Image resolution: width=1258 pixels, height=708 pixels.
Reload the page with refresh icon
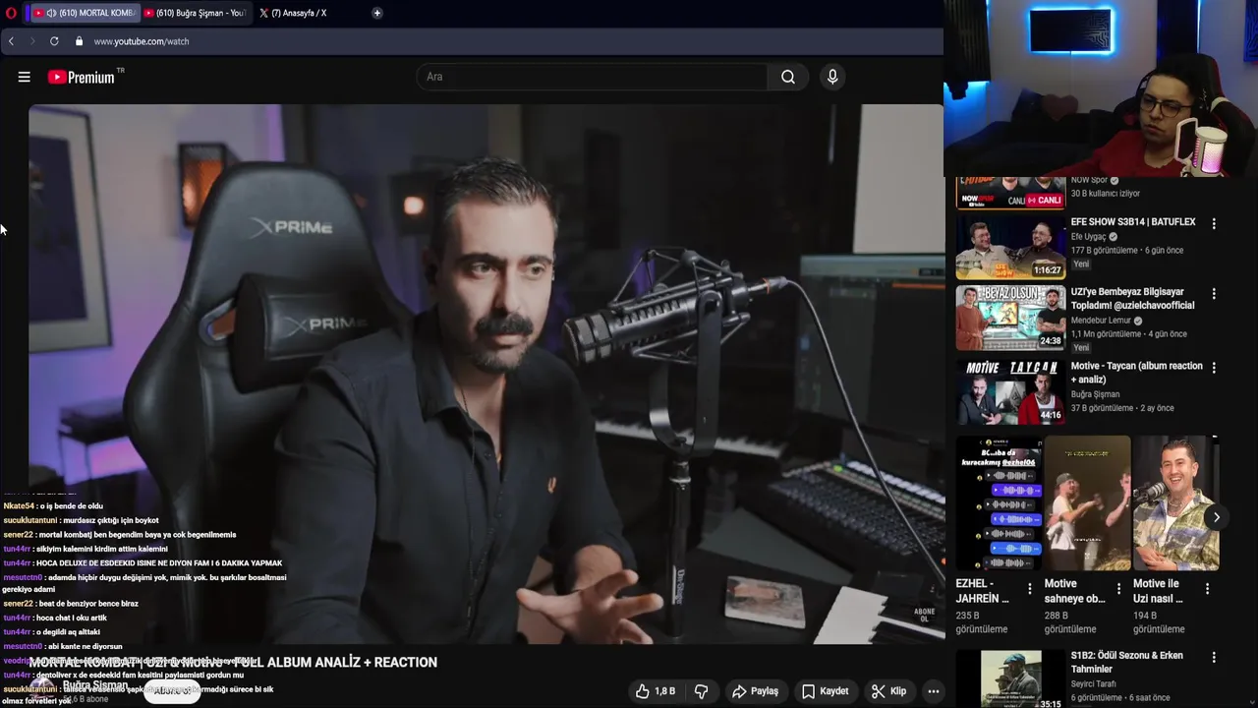[x=54, y=41]
